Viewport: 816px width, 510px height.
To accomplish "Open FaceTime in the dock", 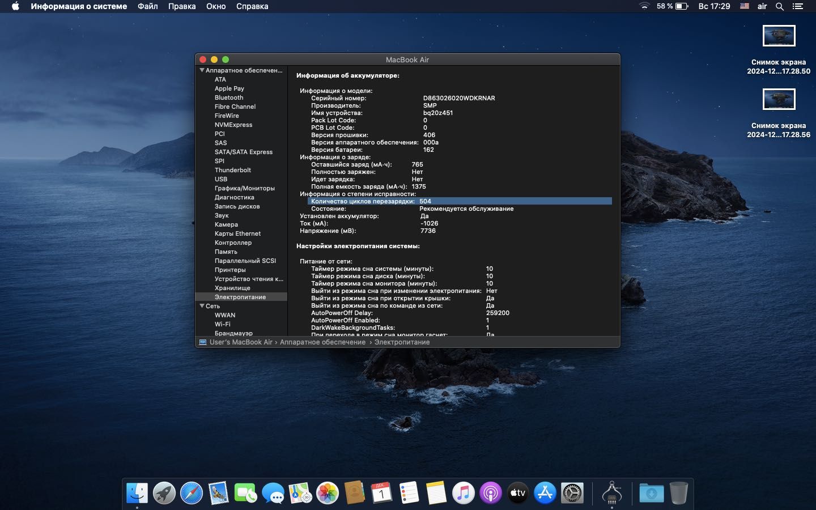I will point(246,493).
